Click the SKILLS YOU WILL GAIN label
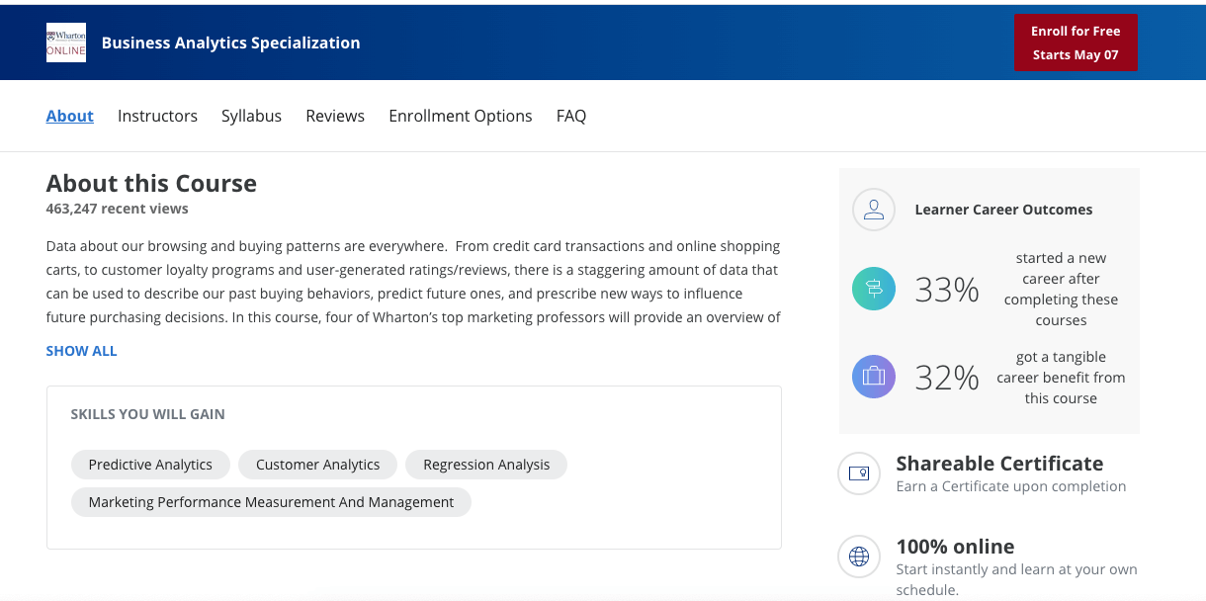 coord(147,414)
